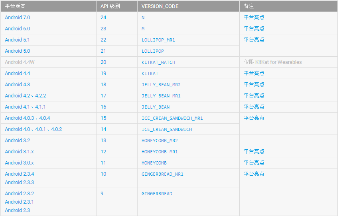
Task: Click the ICE_CREAM_SANDWICH version code for API 14
Action: (x=167, y=129)
